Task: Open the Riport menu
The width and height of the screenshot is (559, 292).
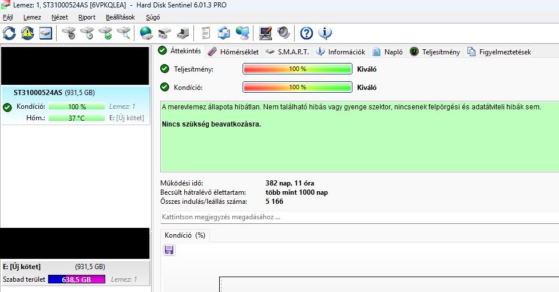Action: point(87,17)
